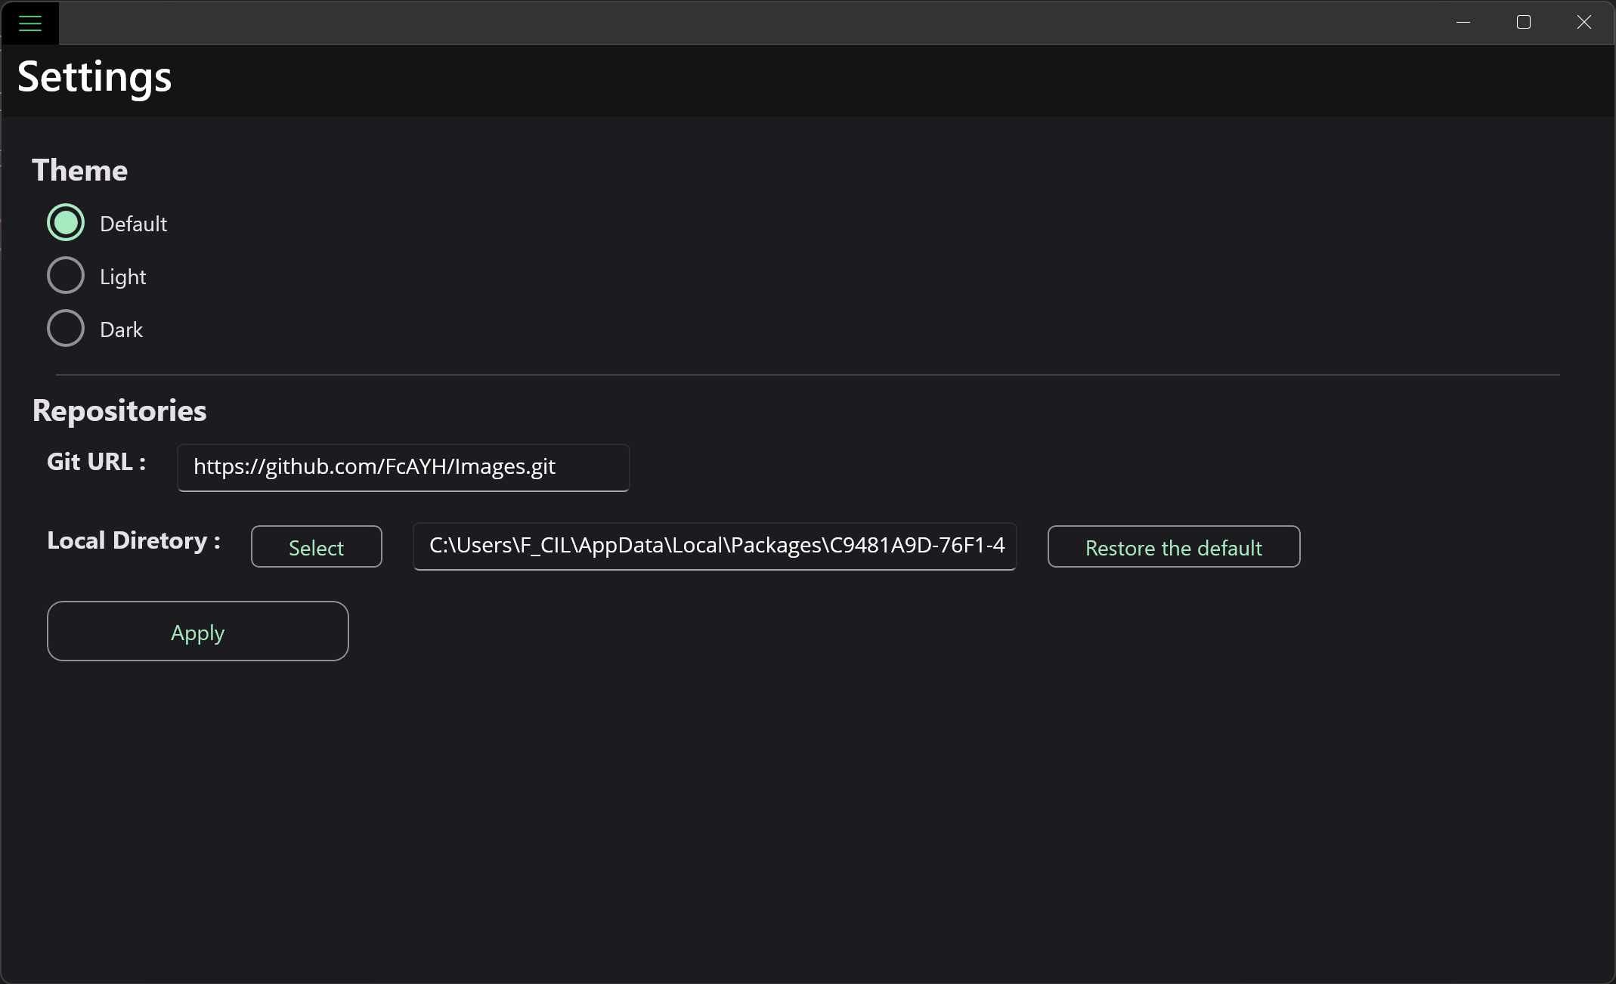Screen dimensions: 1616x984
Task: Close the application window
Action: tap(1584, 23)
